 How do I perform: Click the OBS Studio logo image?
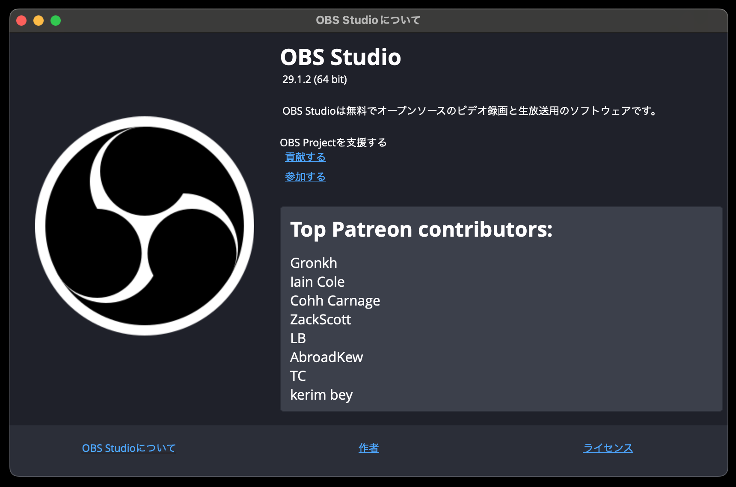tap(145, 226)
